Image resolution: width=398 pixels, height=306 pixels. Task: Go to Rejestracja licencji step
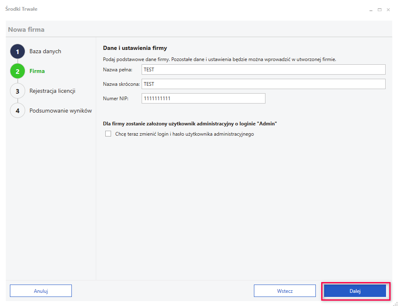pos(52,91)
